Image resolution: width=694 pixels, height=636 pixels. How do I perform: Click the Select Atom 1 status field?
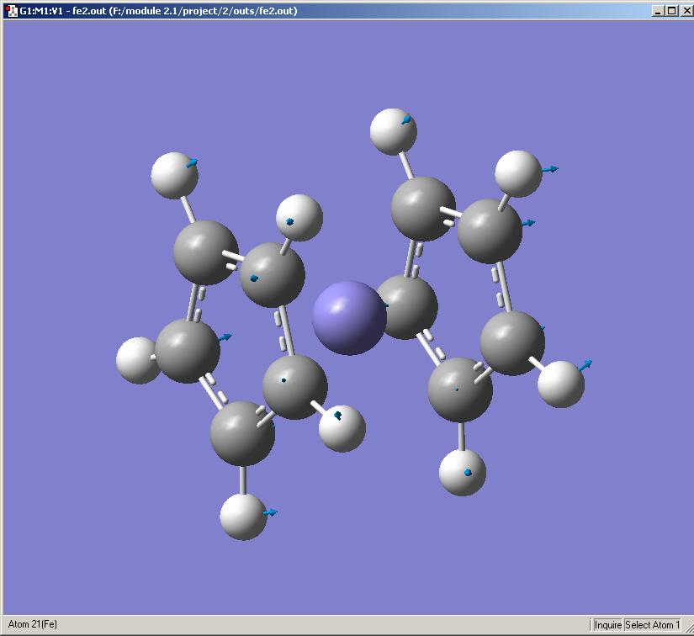click(x=653, y=624)
